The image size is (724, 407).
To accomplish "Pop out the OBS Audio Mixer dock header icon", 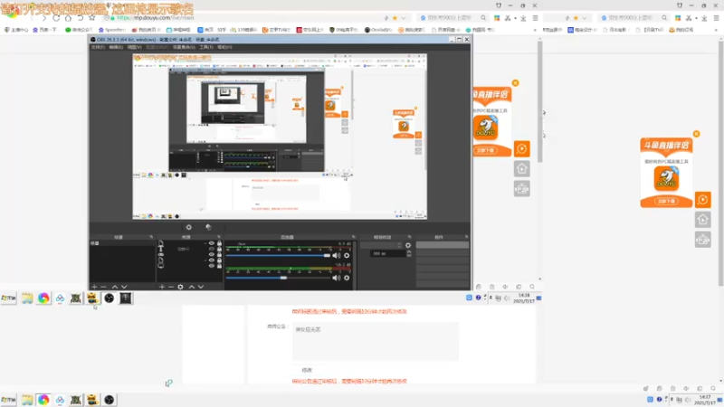I will [354, 237].
